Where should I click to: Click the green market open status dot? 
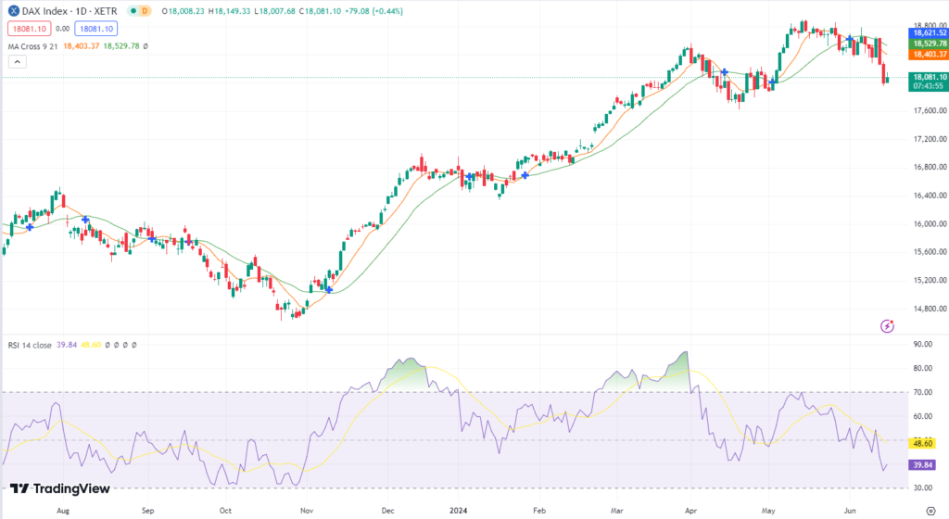tap(133, 11)
